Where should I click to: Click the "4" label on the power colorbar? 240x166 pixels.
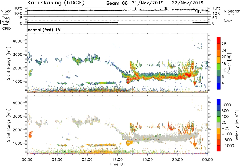point(223,83)
